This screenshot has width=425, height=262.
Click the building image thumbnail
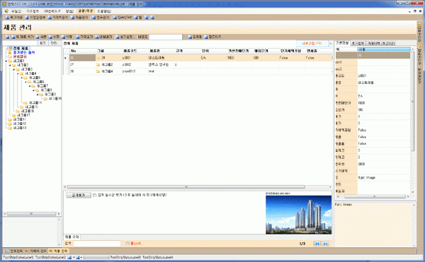[x=298, y=215]
